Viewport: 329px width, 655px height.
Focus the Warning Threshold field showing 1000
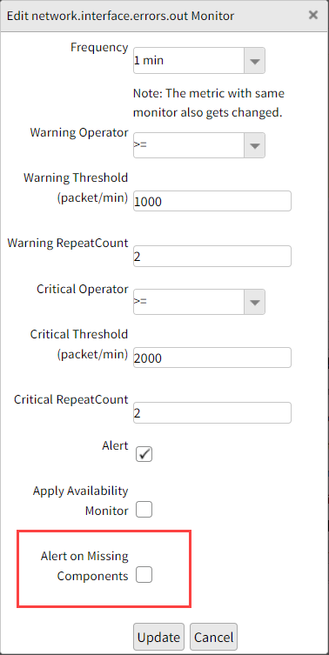click(212, 201)
